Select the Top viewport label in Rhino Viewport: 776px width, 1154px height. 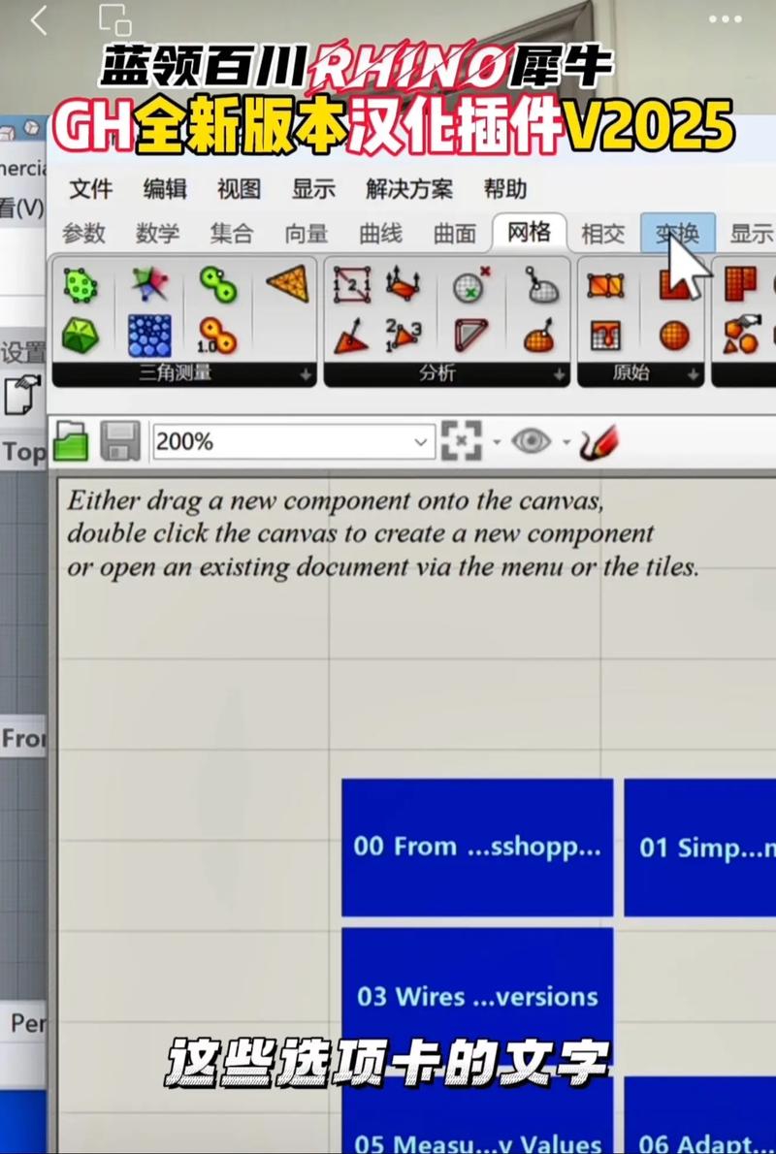23,451
